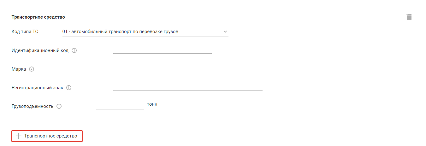Image resolution: width=426 pixels, height=146 pixels.
Task: Expand the Код типа ТС dropdown arrow
Action: 225,32
